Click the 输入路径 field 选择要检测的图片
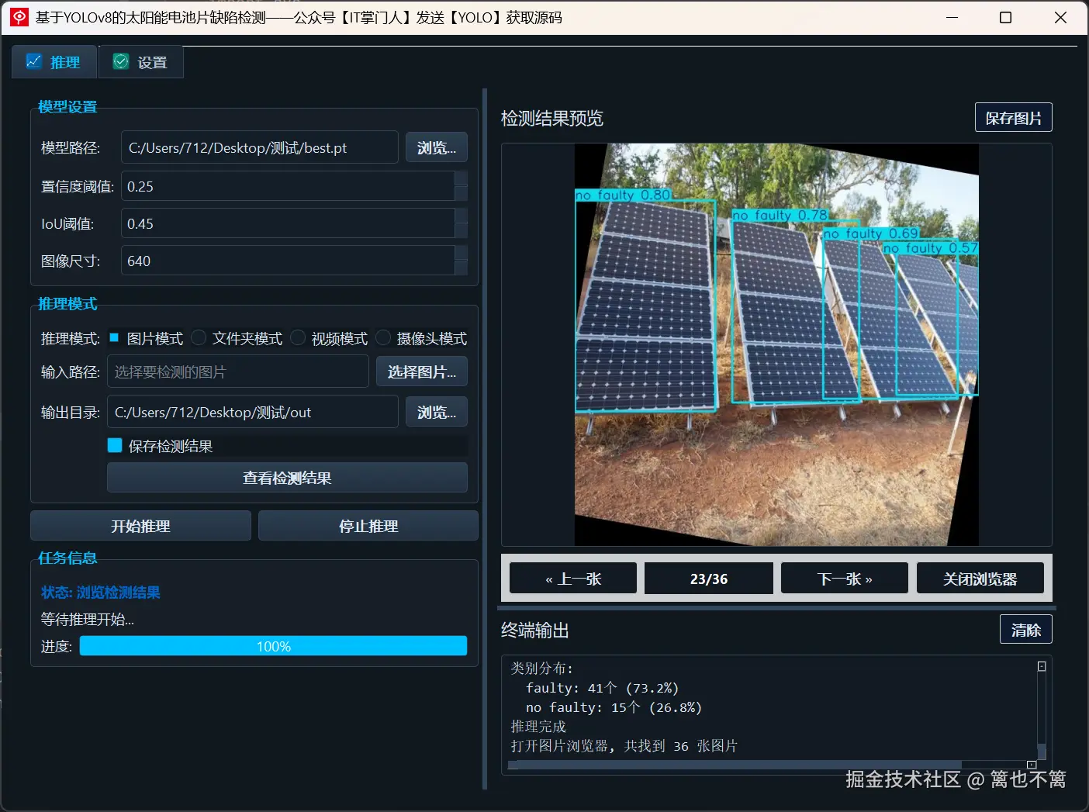The width and height of the screenshot is (1089, 812). [238, 371]
